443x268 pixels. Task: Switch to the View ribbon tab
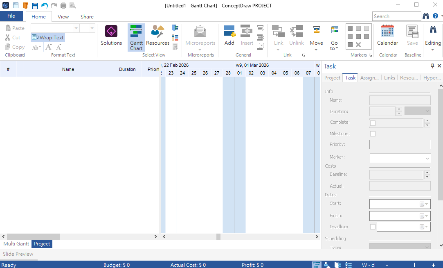[x=63, y=17]
